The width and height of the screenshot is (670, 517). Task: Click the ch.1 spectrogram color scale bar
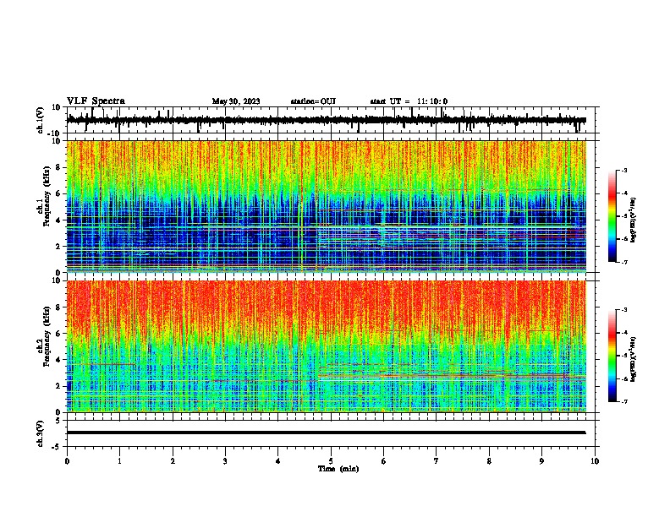pos(612,216)
